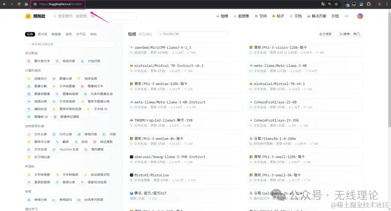
Task: Click the 表格回归 task icon
Action: (54, 200)
